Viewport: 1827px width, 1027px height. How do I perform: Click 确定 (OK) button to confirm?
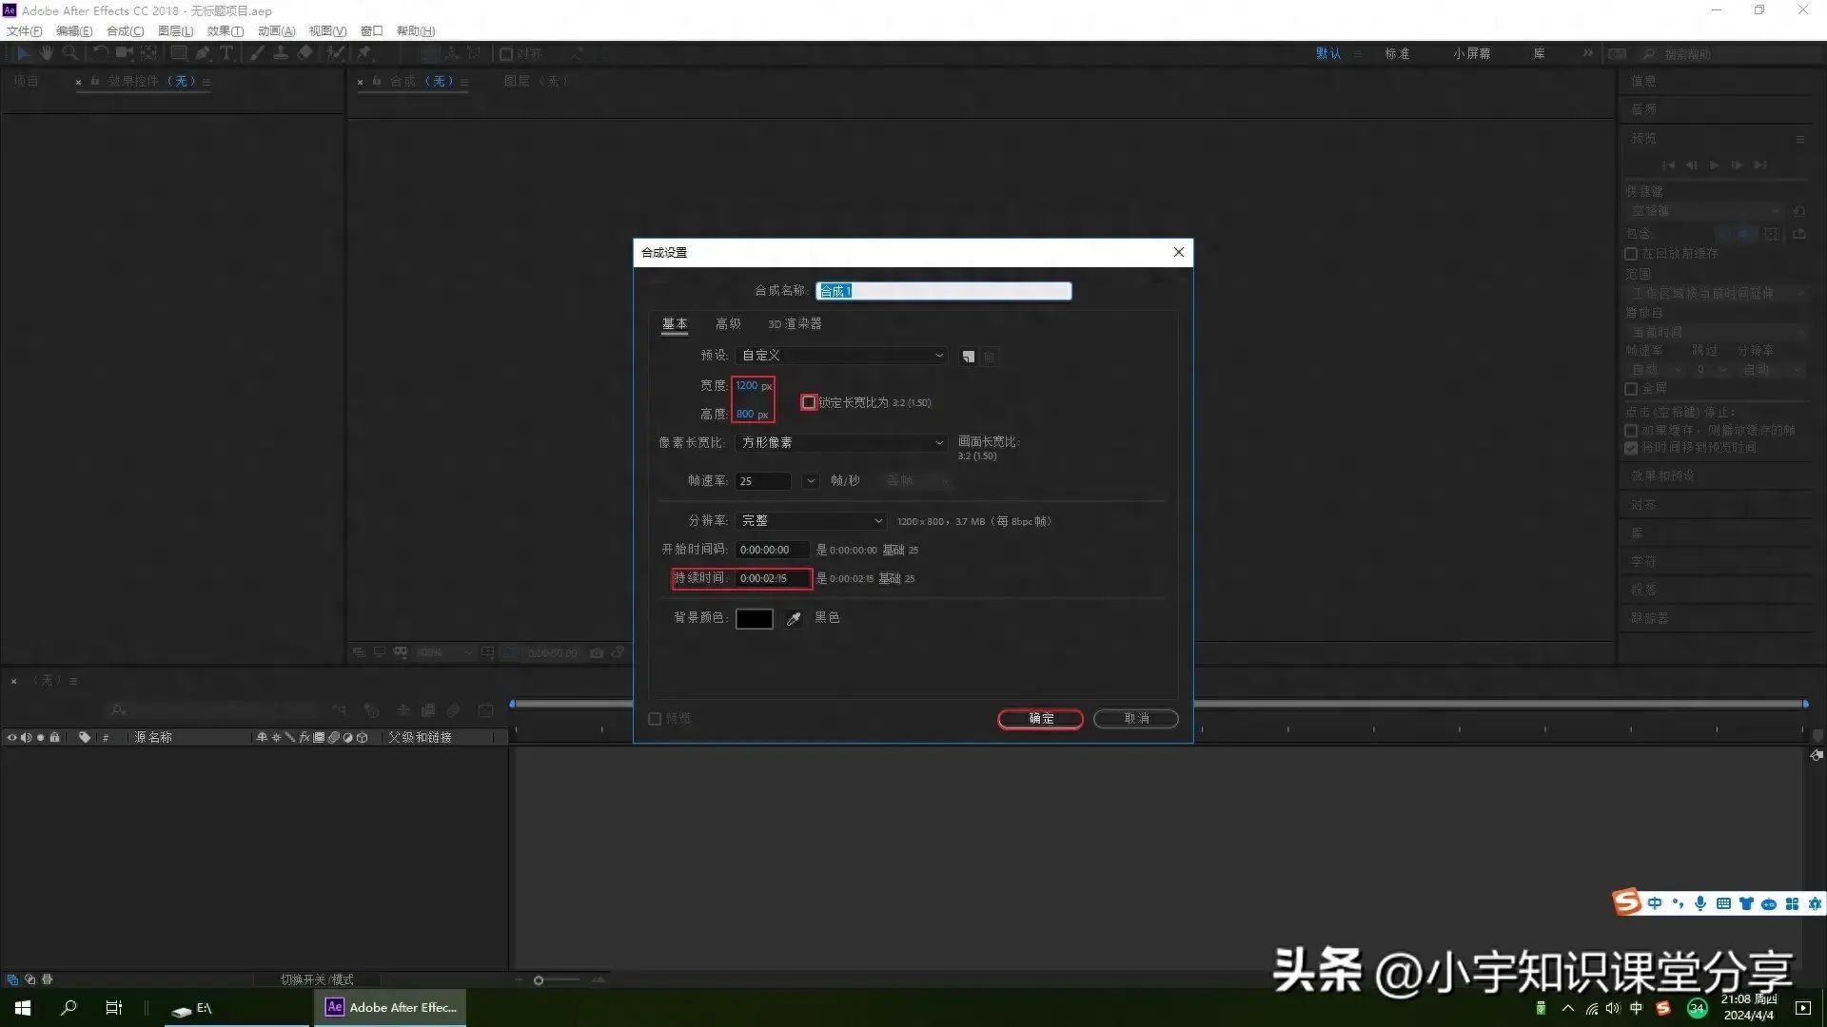coord(1040,717)
